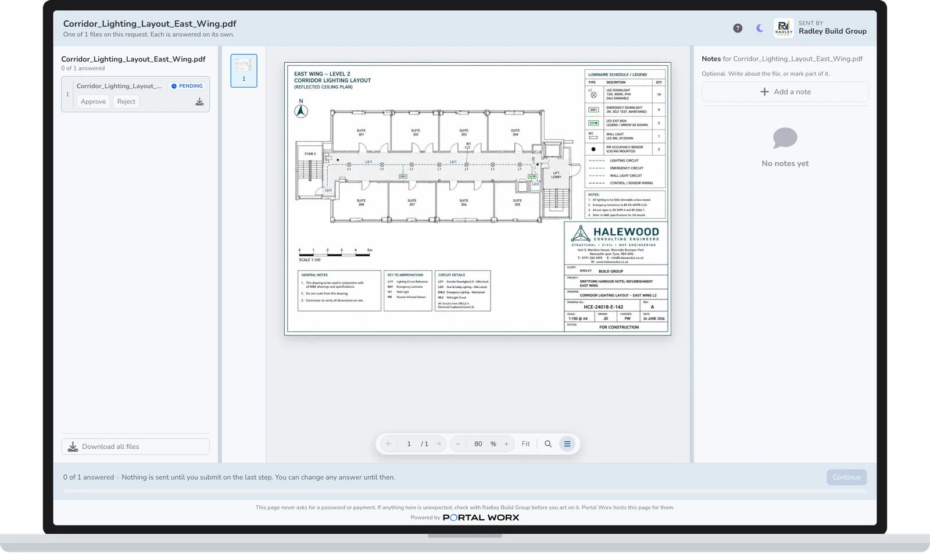Fit the page to view
930x554 pixels.
[x=525, y=444]
